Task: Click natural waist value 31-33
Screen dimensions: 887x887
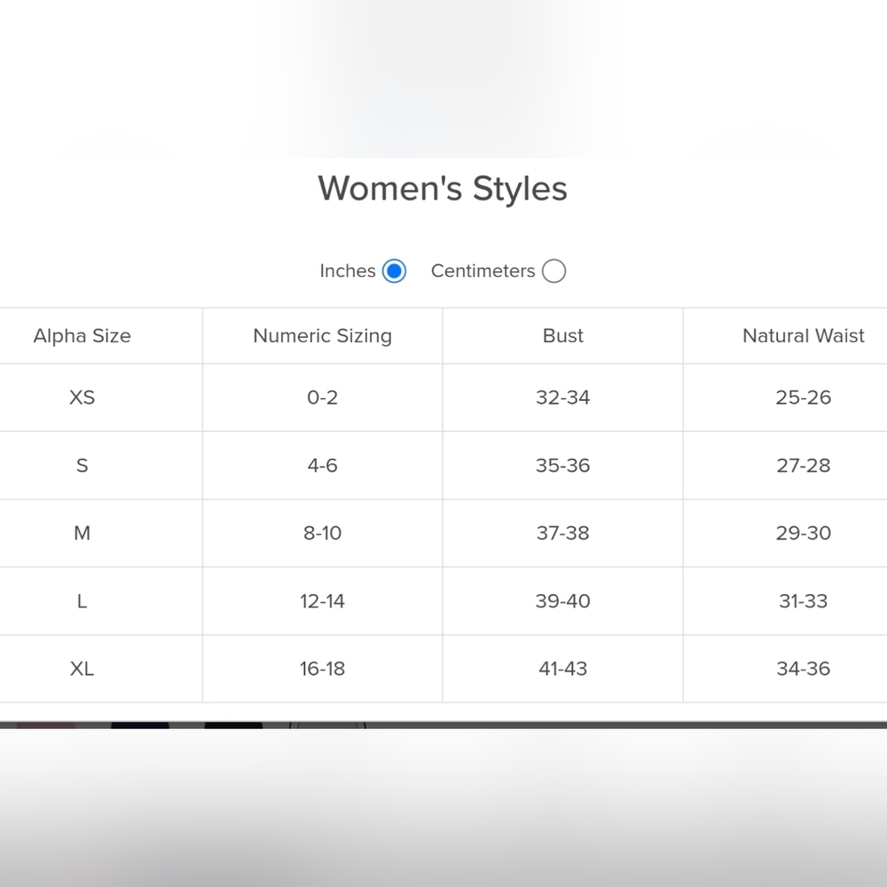Action: coord(804,600)
